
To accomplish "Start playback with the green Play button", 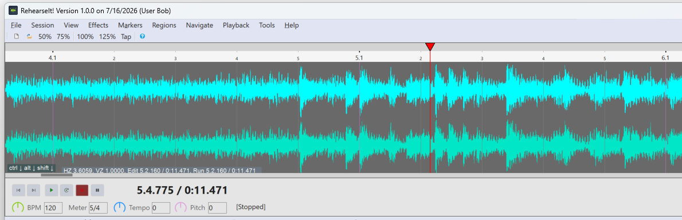I will point(52,190).
